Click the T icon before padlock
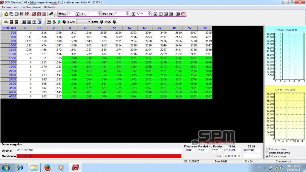Image resolution: width=306 pixels, height=172 pixels. tap(49, 22)
